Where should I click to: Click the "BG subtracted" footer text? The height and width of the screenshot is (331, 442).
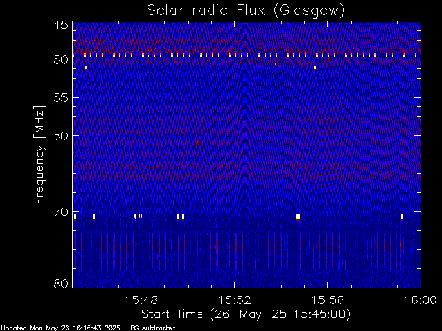pyautogui.click(x=153, y=328)
